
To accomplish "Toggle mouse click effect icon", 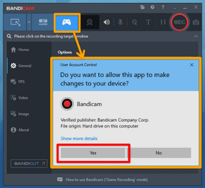I will (135, 22).
